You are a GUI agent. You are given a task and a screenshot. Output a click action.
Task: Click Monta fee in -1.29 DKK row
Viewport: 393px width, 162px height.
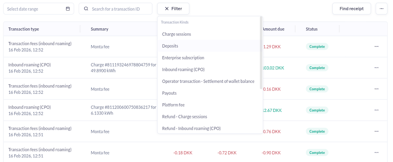tap(100, 47)
